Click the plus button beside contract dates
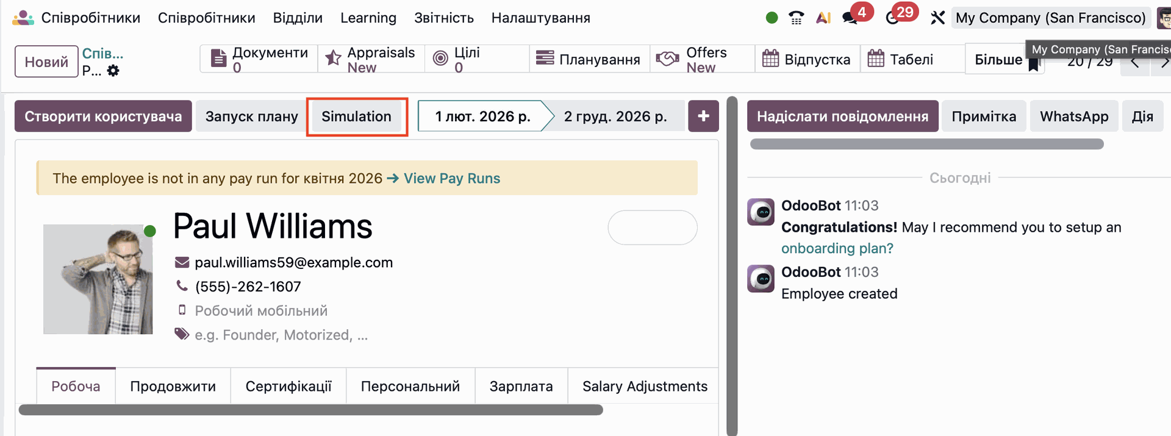Viewport: 1171px width, 436px height. (703, 116)
